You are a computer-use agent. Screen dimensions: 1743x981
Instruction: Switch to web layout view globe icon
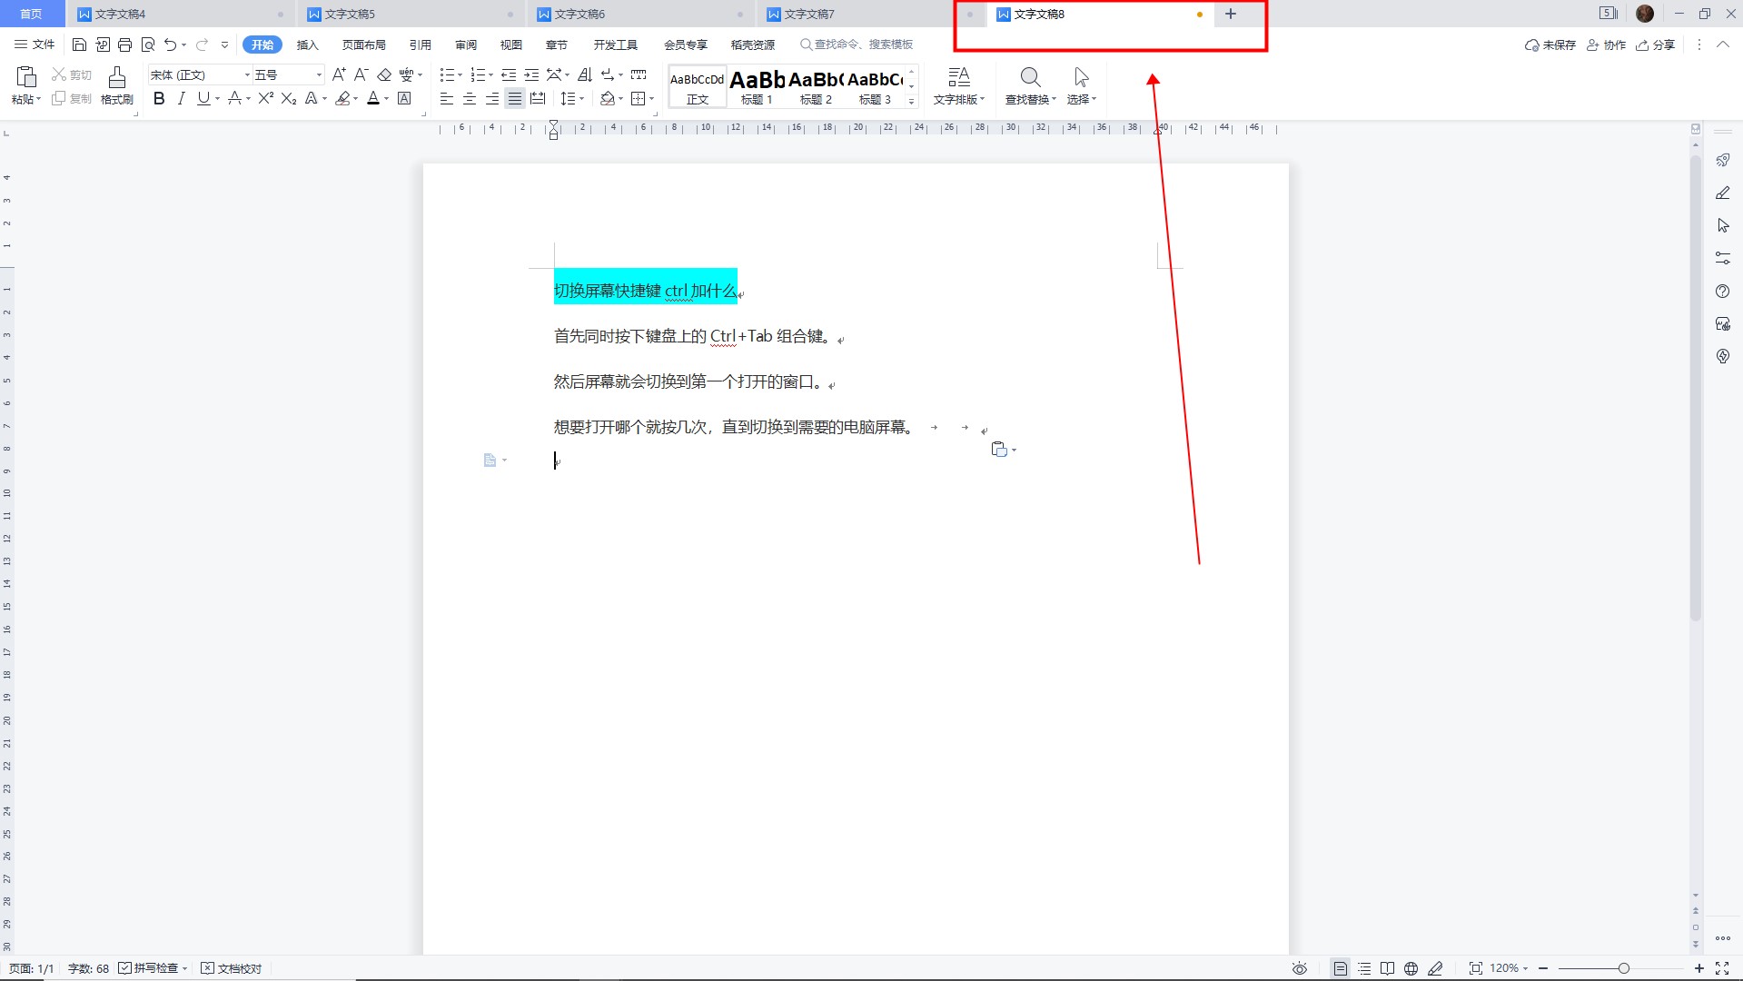1411,968
